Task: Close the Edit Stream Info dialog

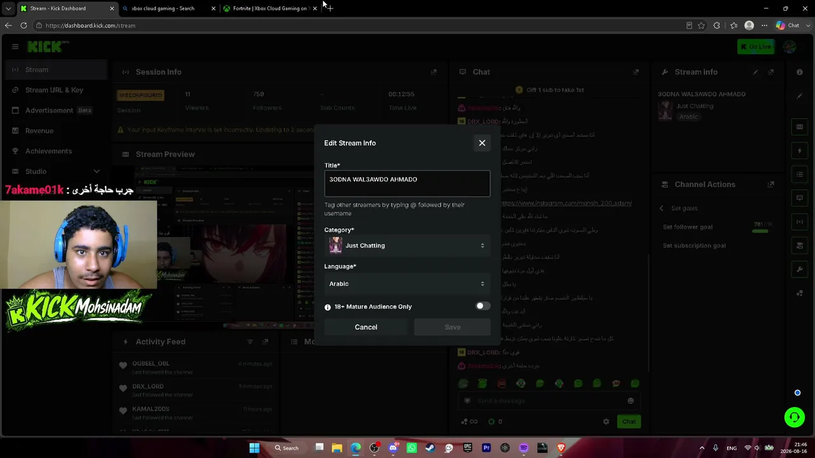Action: [482, 143]
